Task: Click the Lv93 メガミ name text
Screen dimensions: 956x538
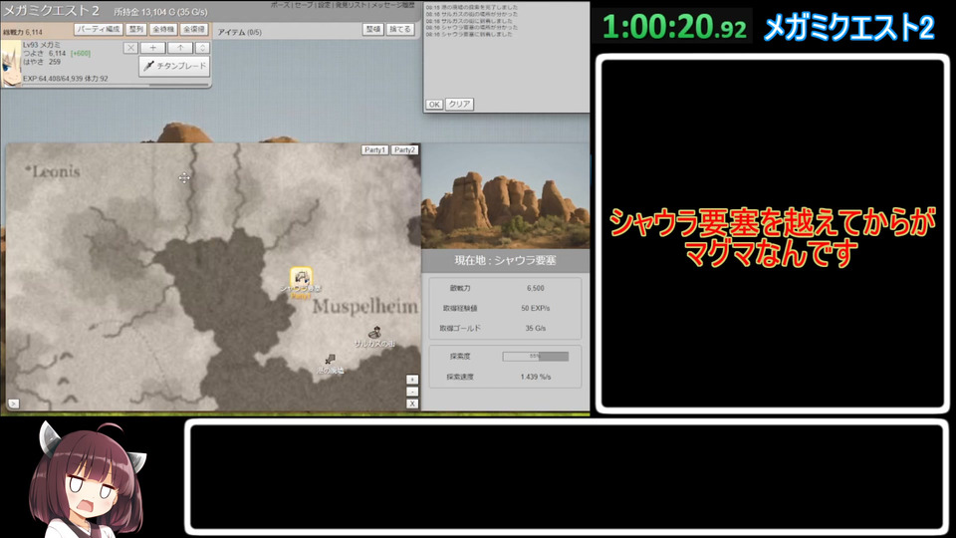Action: coord(42,45)
